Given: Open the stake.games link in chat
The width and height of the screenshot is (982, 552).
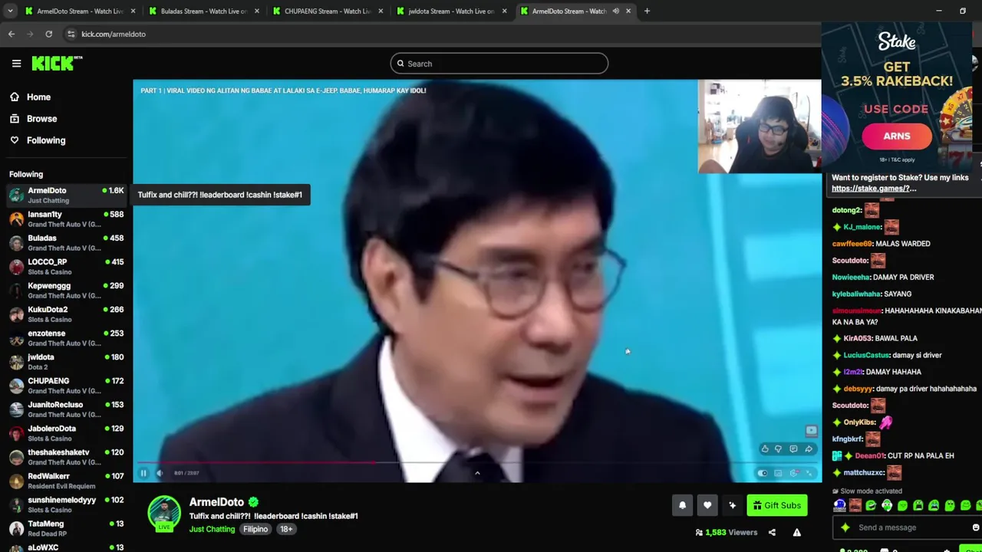Looking at the screenshot, I should [873, 189].
